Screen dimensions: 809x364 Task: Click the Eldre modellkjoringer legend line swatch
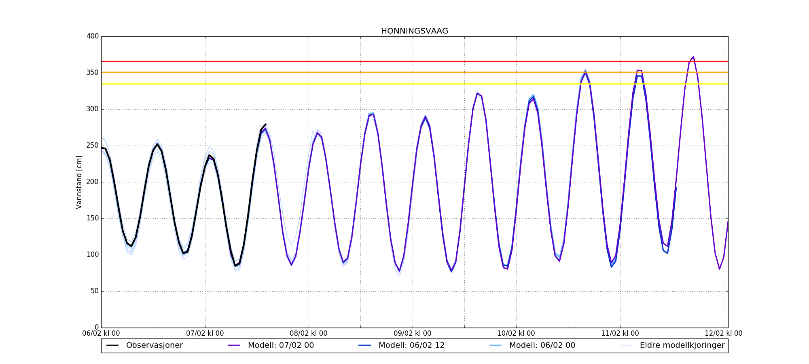pyautogui.click(x=626, y=345)
